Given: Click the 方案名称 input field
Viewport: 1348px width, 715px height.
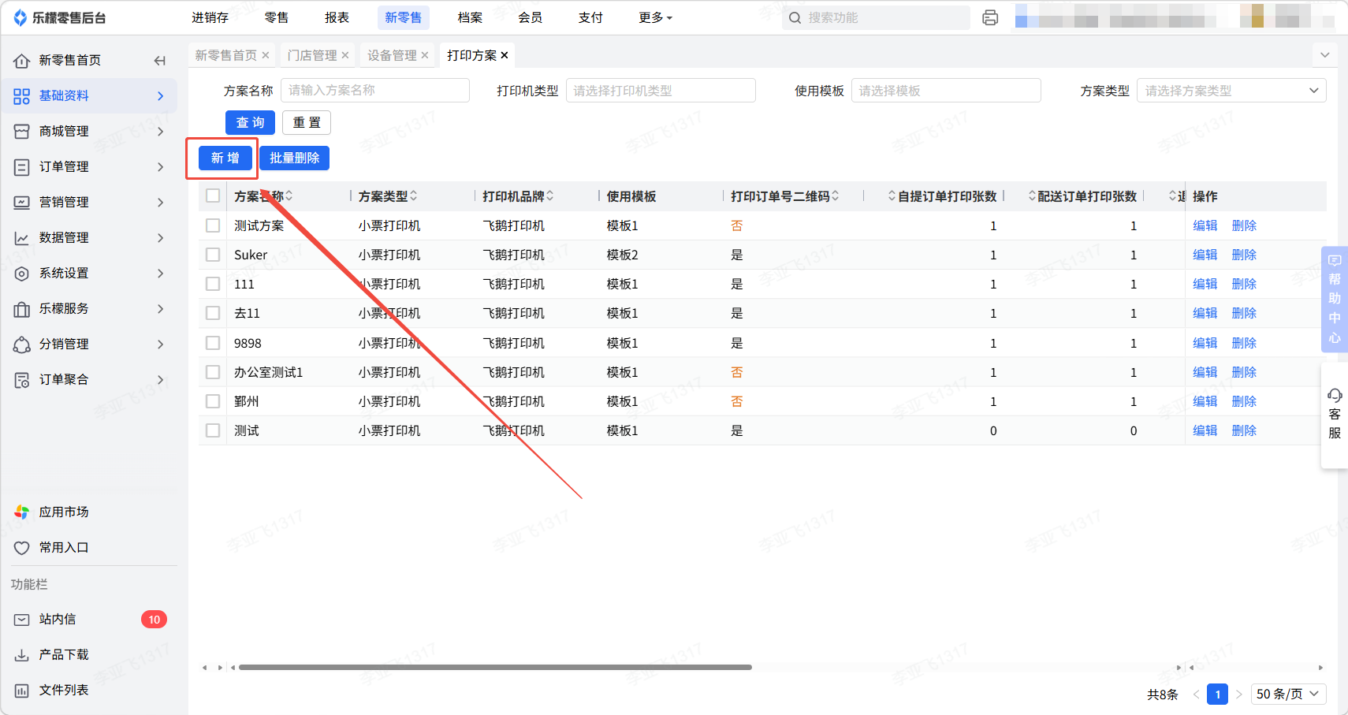Looking at the screenshot, I should point(375,91).
